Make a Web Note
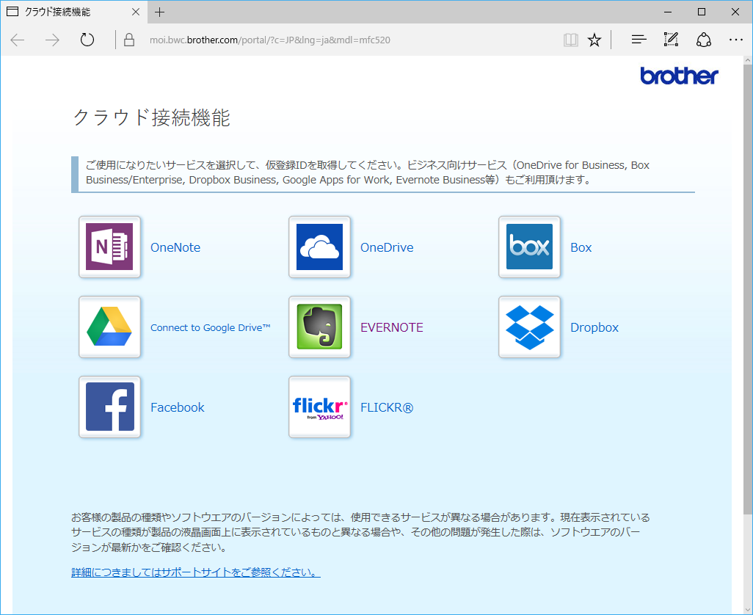Image resolution: width=753 pixels, height=615 pixels. (671, 40)
